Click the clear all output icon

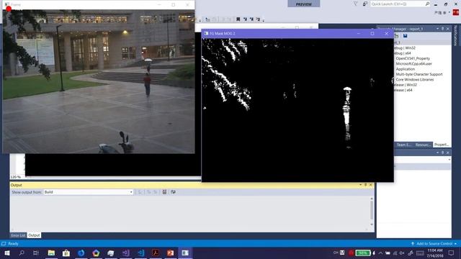pos(164,192)
